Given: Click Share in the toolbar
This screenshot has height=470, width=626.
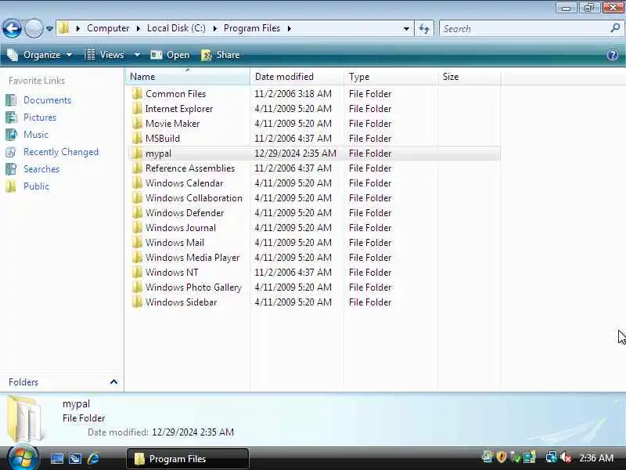Looking at the screenshot, I should [x=221, y=55].
